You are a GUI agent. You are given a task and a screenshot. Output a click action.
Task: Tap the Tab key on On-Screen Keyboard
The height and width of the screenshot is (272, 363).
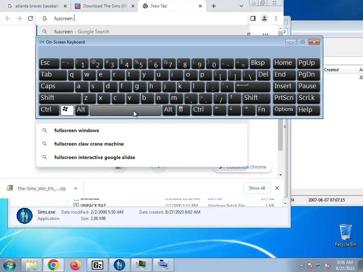(53, 75)
